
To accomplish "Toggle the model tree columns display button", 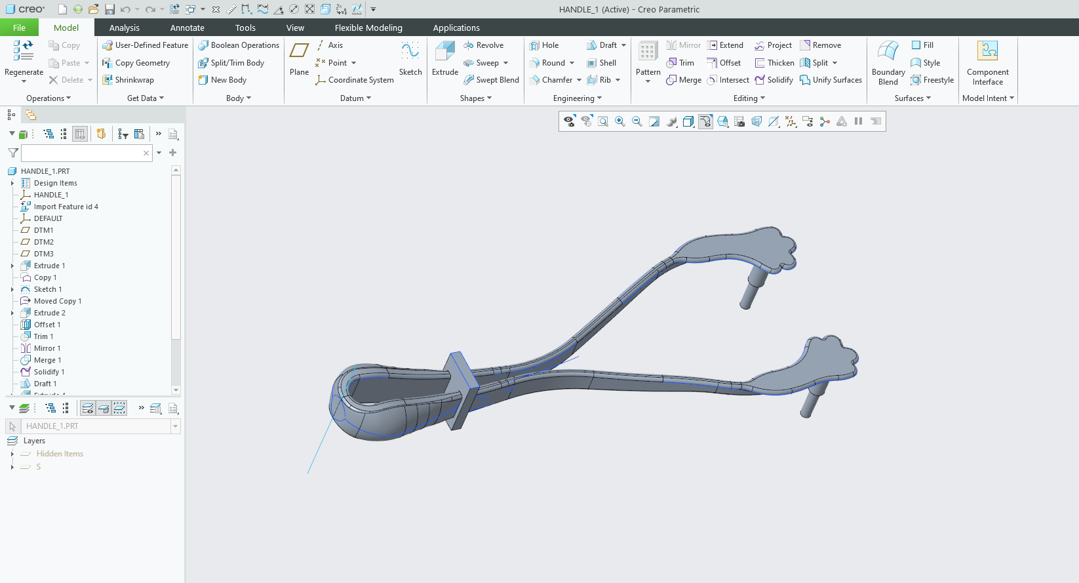I will (x=80, y=134).
